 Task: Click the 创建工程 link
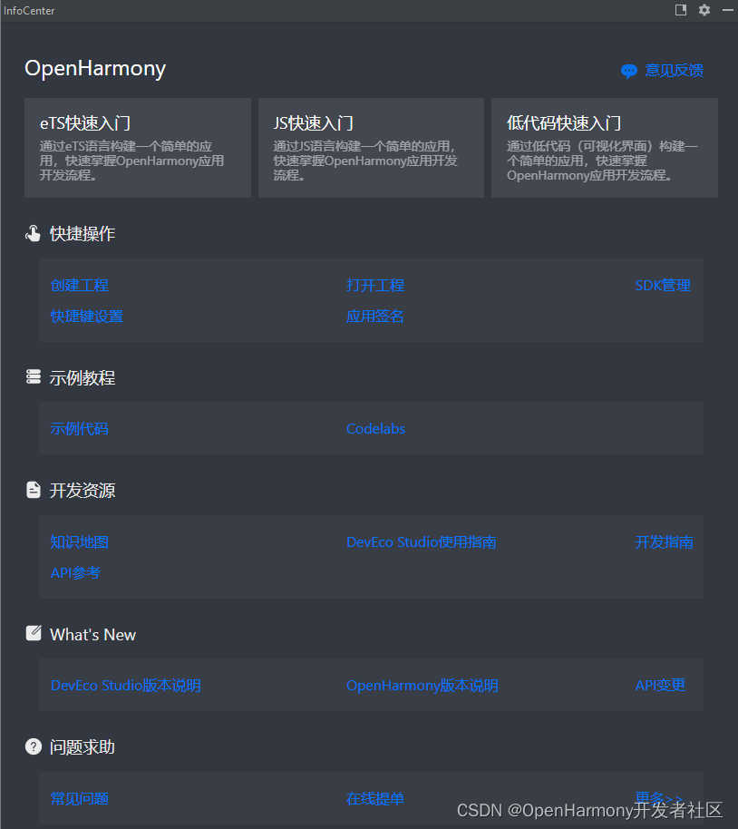pyautogui.click(x=79, y=286)
